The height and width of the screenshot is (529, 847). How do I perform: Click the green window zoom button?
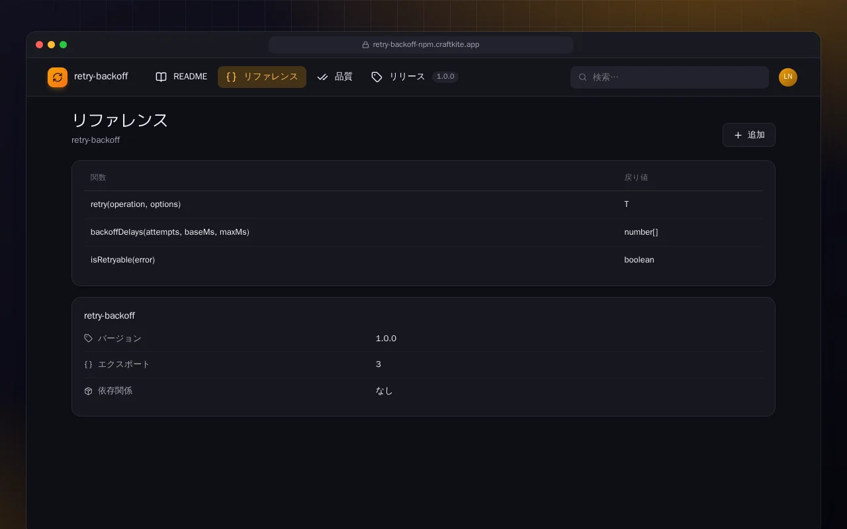coord(64,45)
